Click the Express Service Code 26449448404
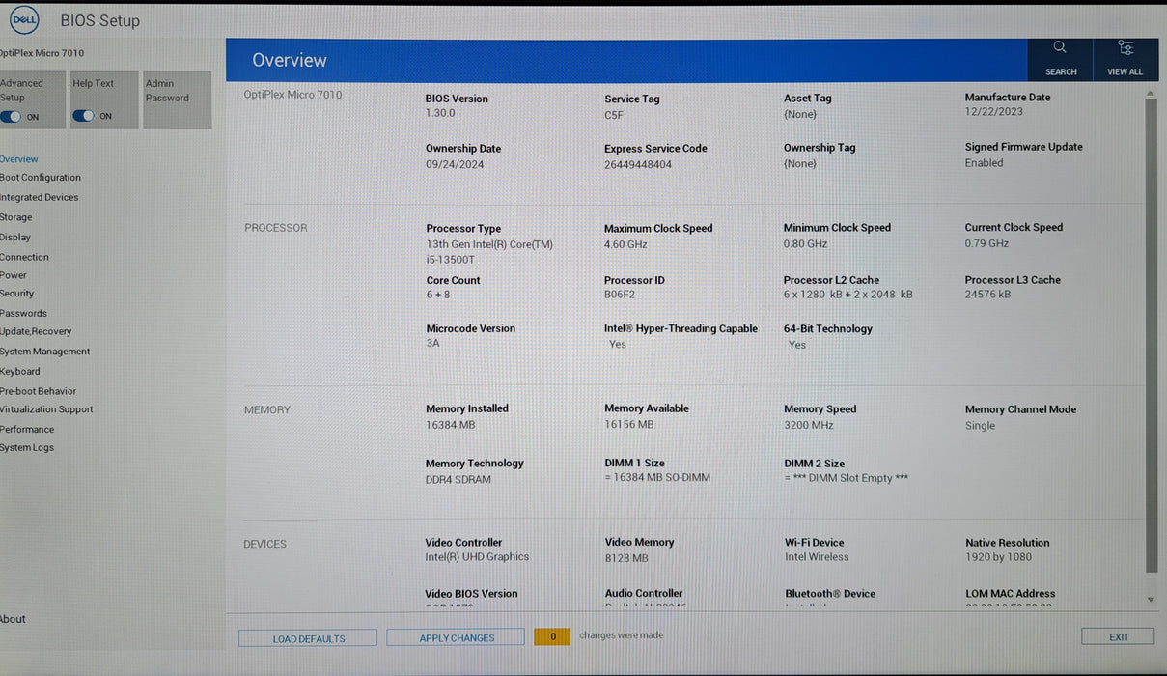Screen dimensions: 1167x676 638,164
